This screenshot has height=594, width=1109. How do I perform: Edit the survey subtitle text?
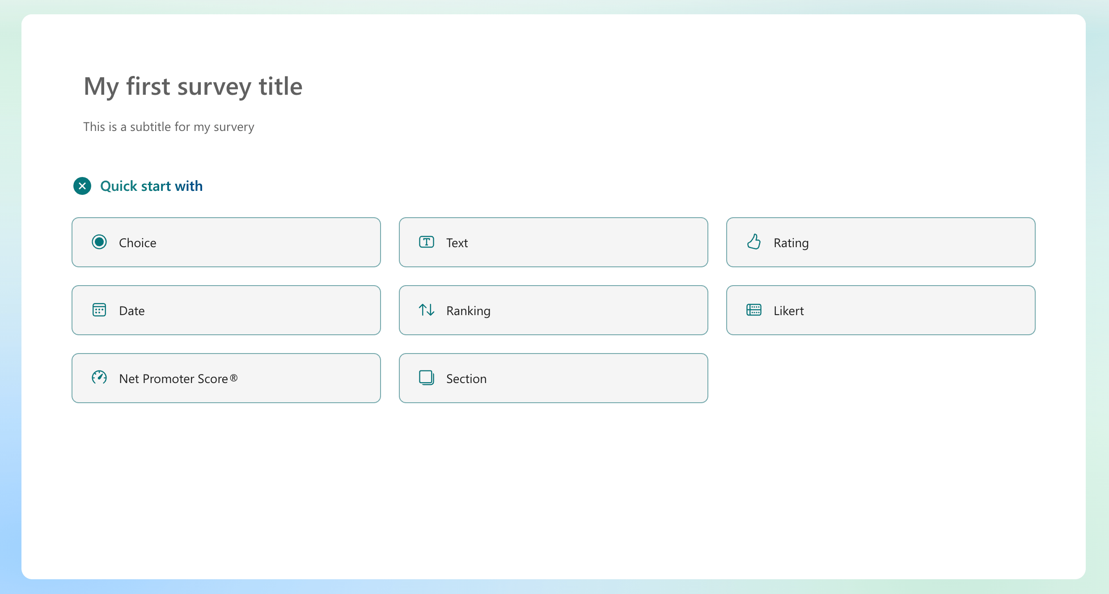coord(169,126)
